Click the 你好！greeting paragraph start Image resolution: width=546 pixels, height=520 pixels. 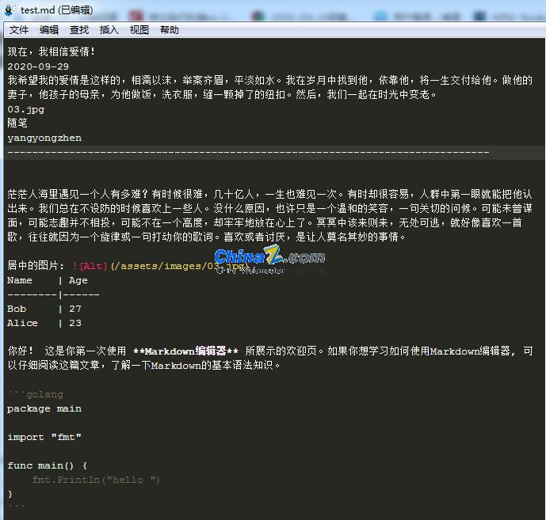pyautogui.click(x=21, y=351)
